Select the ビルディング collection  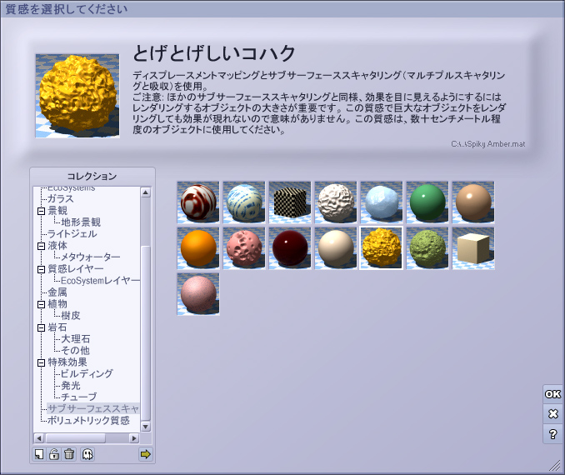coord(87,373)
